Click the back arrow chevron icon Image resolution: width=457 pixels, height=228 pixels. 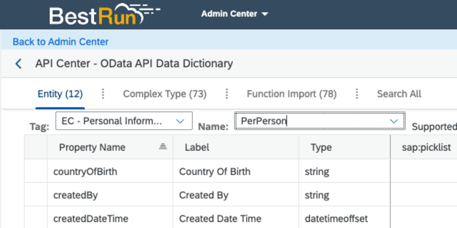[x=19, y=64]
